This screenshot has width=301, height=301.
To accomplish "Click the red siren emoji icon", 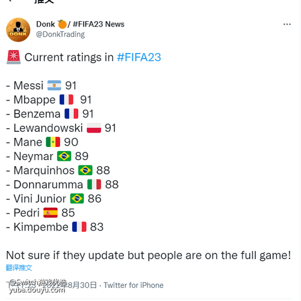I will pyautogui.click(x=13, y=57).
